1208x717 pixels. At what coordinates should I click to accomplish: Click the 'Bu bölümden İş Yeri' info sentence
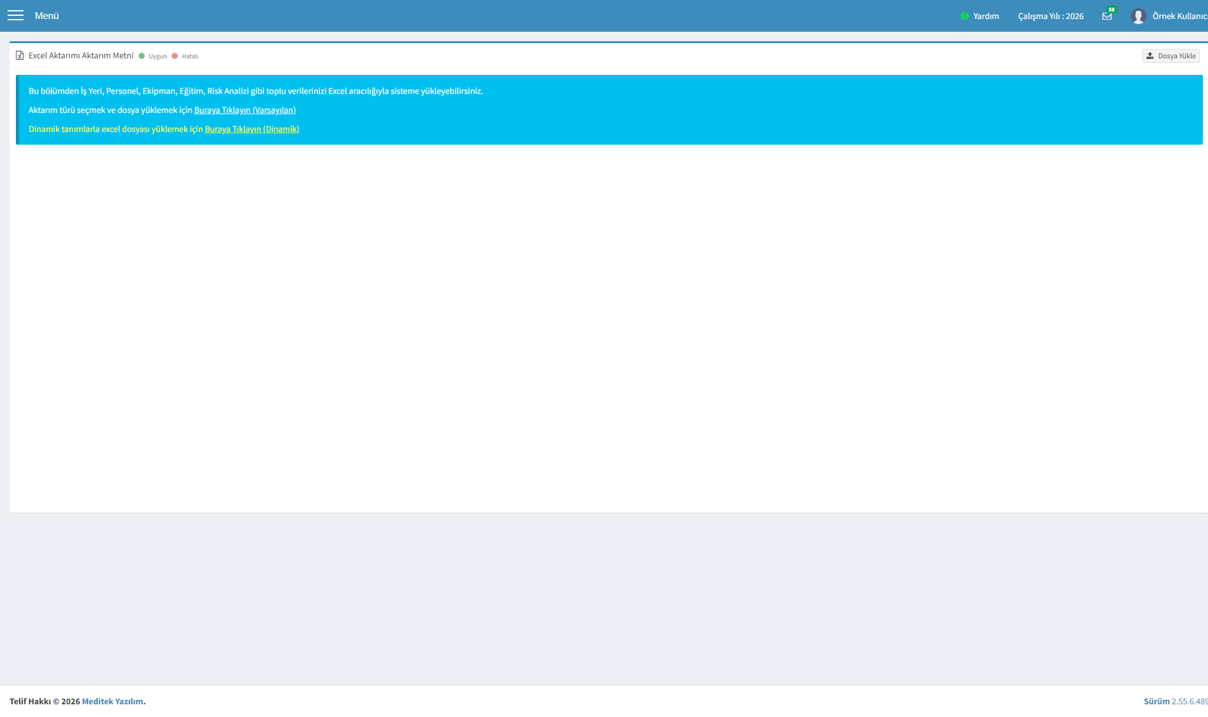(256, 91)
